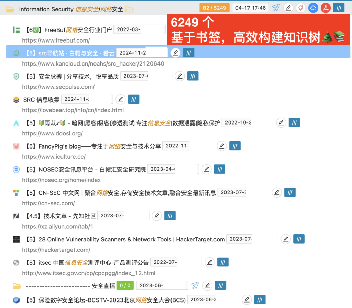
Task: Click the paper plane icon in 安全直播 row
Action: [195, 286]
